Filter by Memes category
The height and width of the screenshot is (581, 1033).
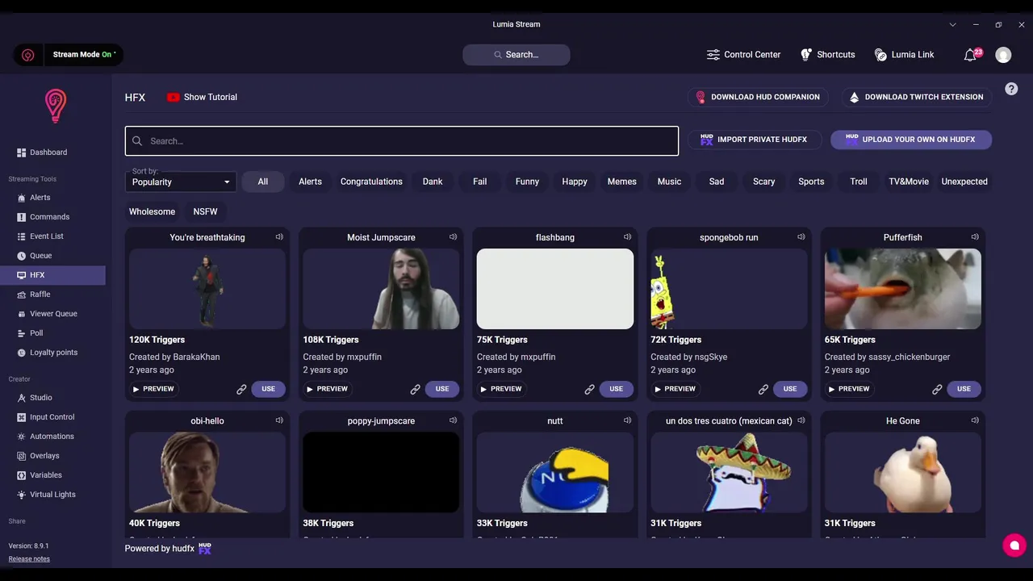622,182
